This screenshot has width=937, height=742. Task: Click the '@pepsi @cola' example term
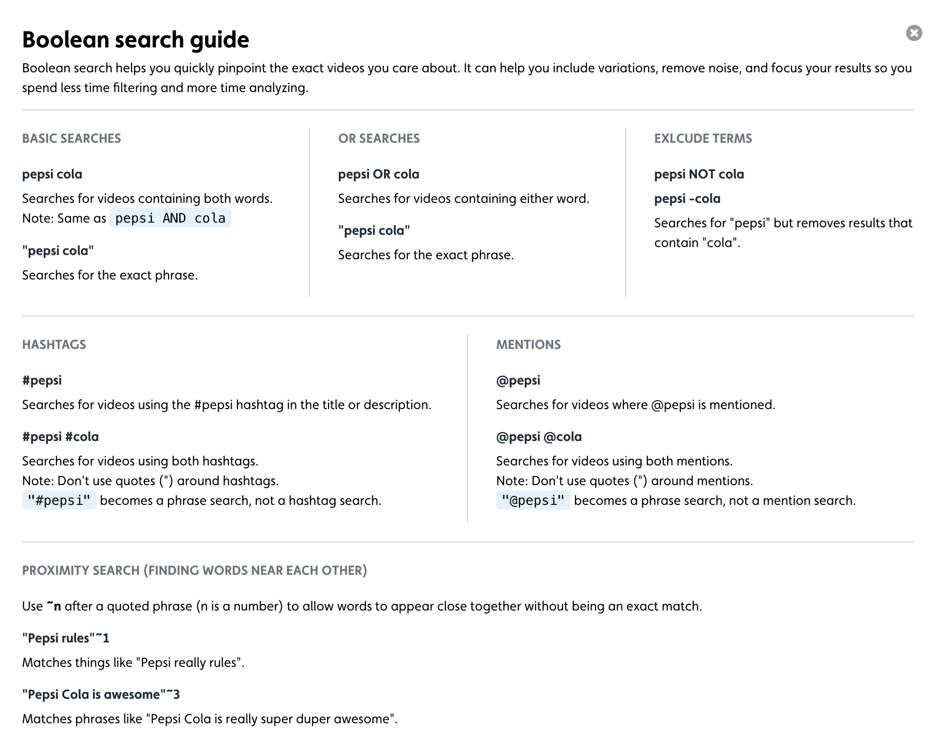[539, 437]
